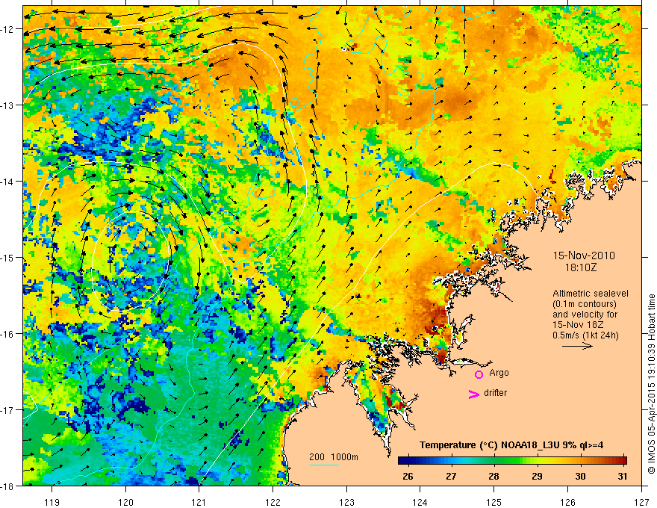The height and width of the screenshot is (508, 657).
Task: Click the '123' longitude axis label
Action: [346, 502]
